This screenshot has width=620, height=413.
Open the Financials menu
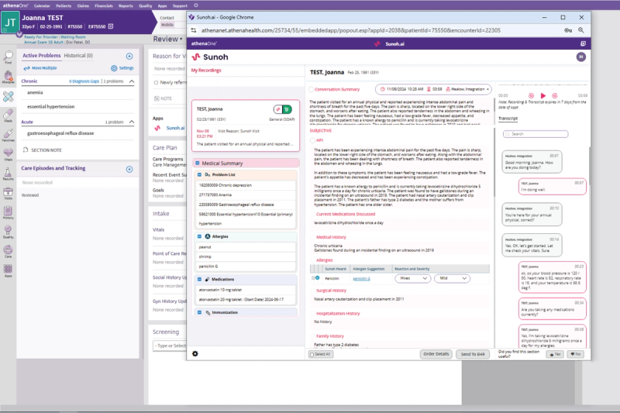tap(104, 6)
